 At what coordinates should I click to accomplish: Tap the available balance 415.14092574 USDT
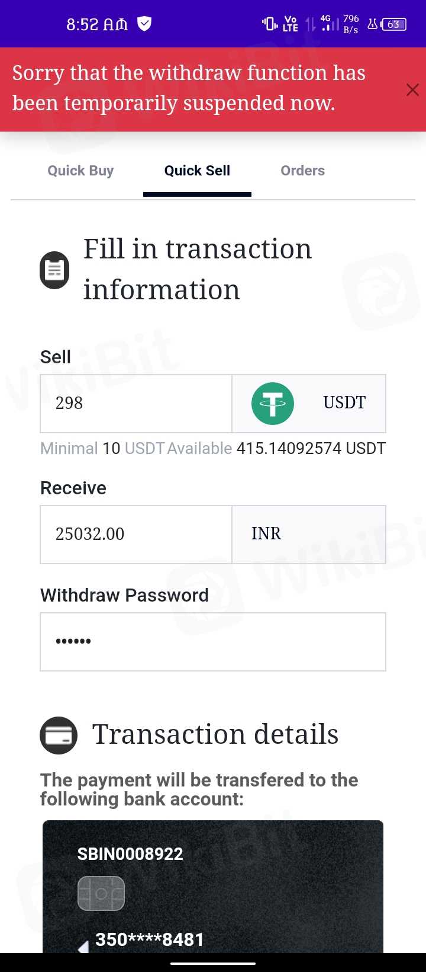(311, 449)
